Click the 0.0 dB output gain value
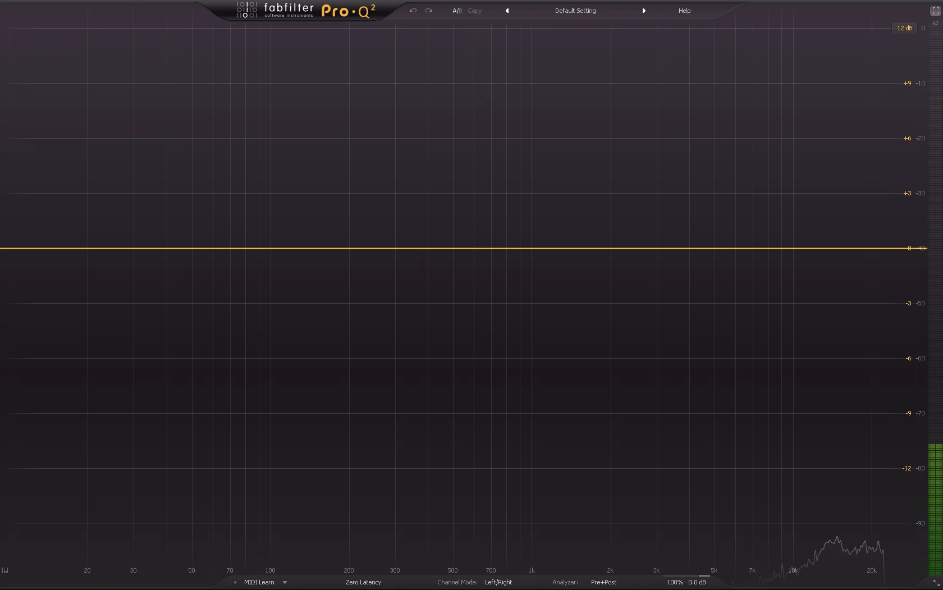Screen dimensions: 943x590 pyautogui.click(x=697, y=582)
